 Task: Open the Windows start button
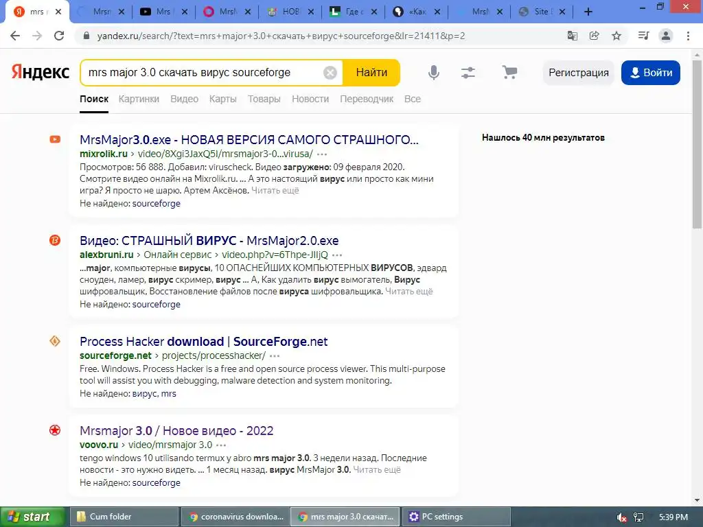[x=32, y=517]
